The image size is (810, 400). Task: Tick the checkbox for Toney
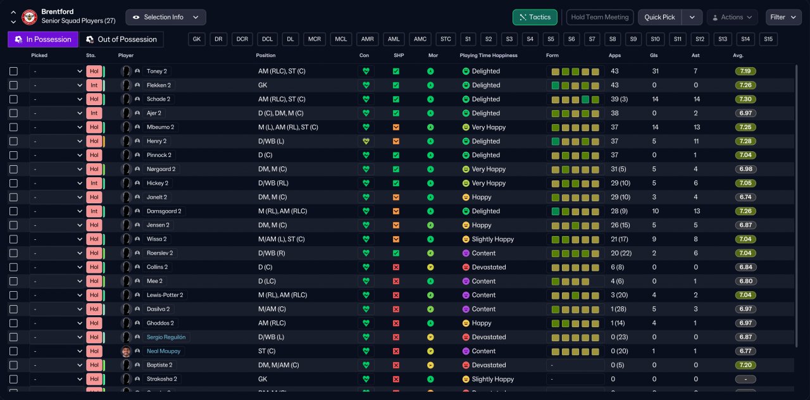(13, 72)
